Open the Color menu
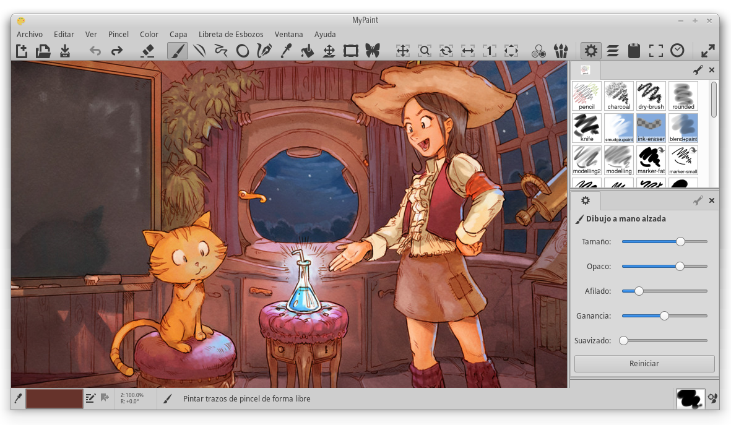Image resolution: width=731 pixels, height=425 pixels. (x=149, y=35)
